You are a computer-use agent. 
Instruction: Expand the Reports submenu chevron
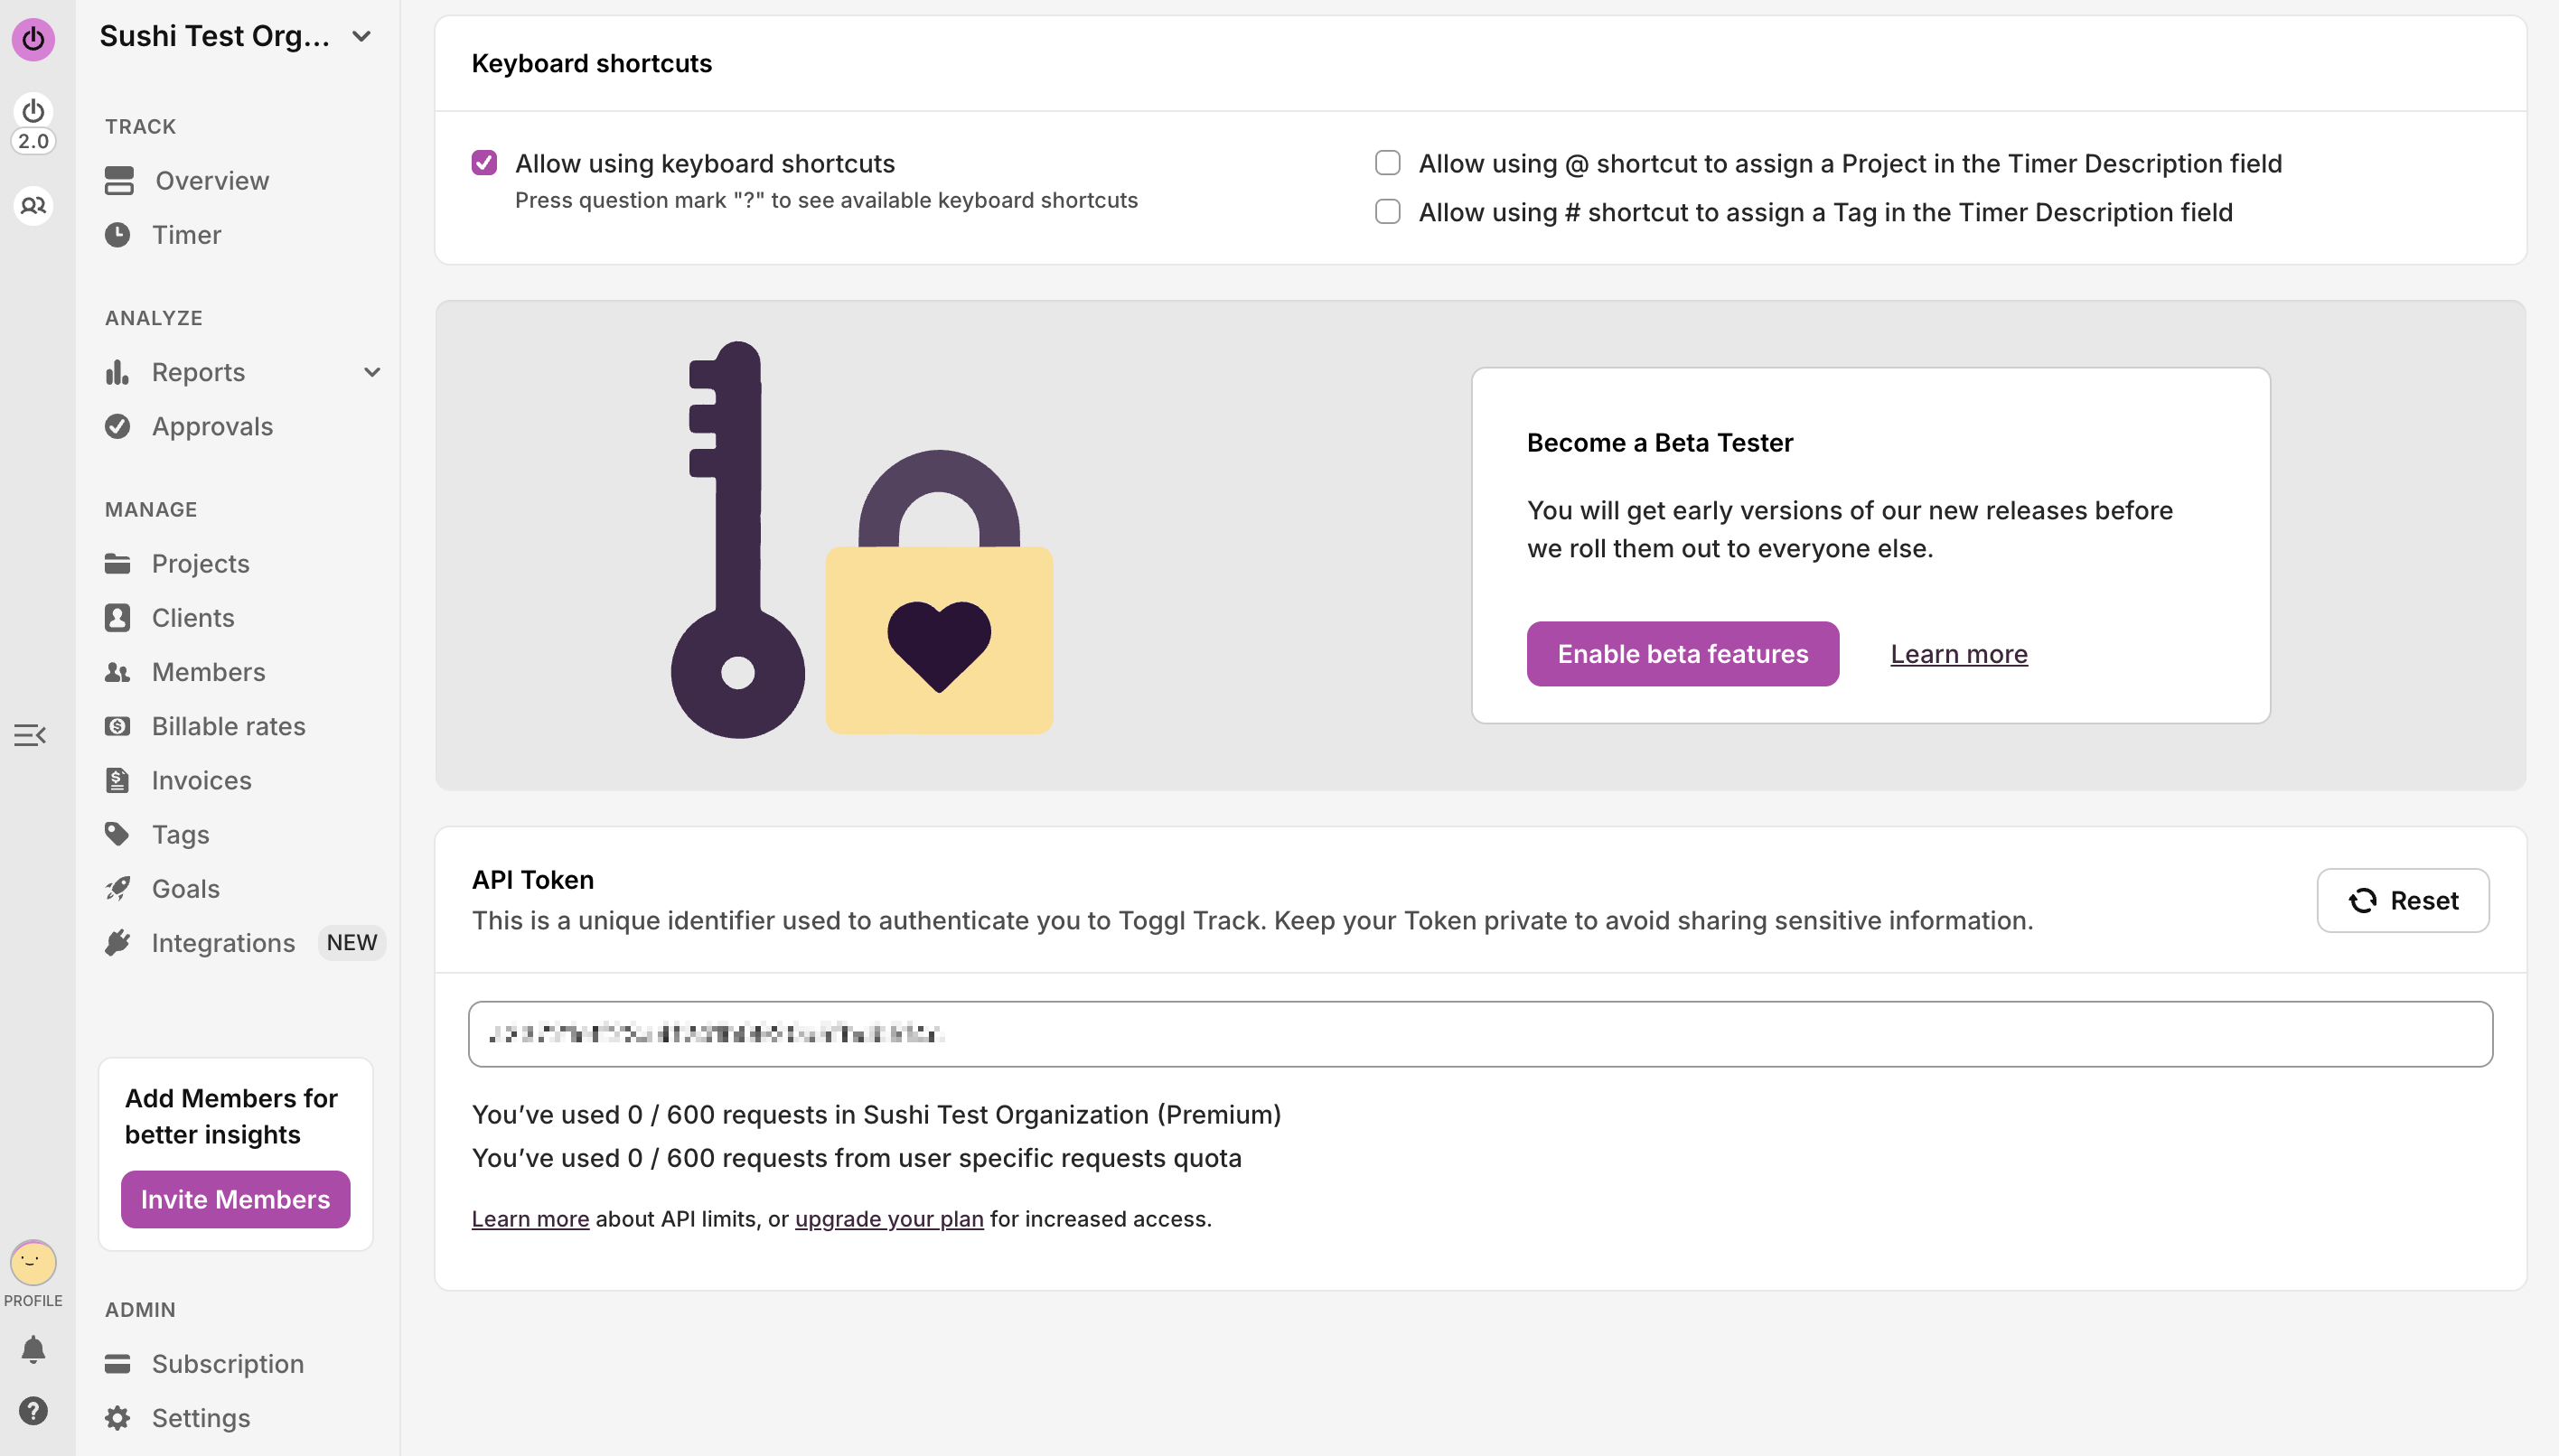click(372, 372)
